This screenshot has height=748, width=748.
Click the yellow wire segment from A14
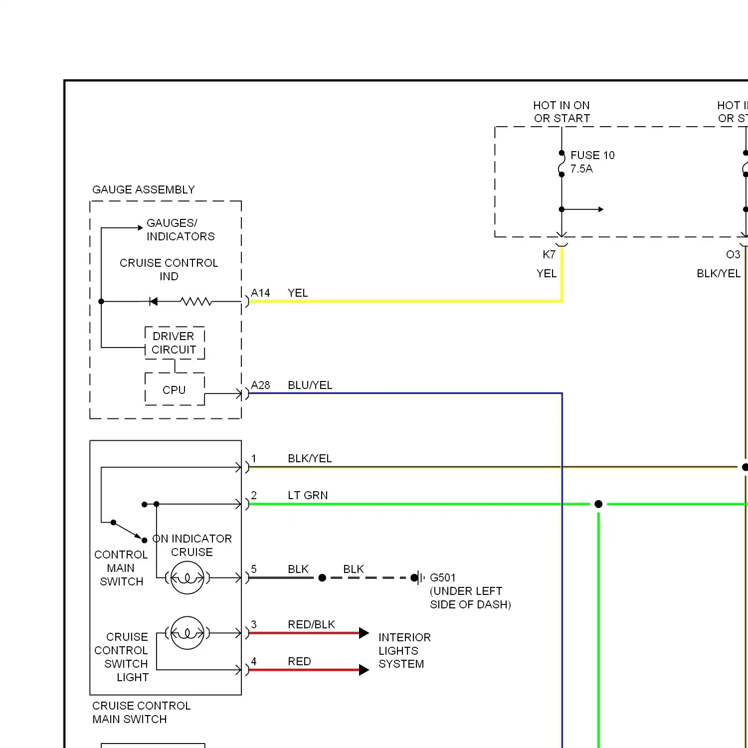(x=405, y=301)
